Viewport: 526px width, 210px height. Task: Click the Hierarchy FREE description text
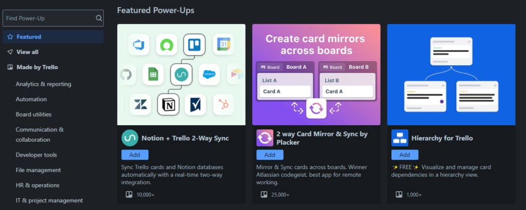(441, 171)
